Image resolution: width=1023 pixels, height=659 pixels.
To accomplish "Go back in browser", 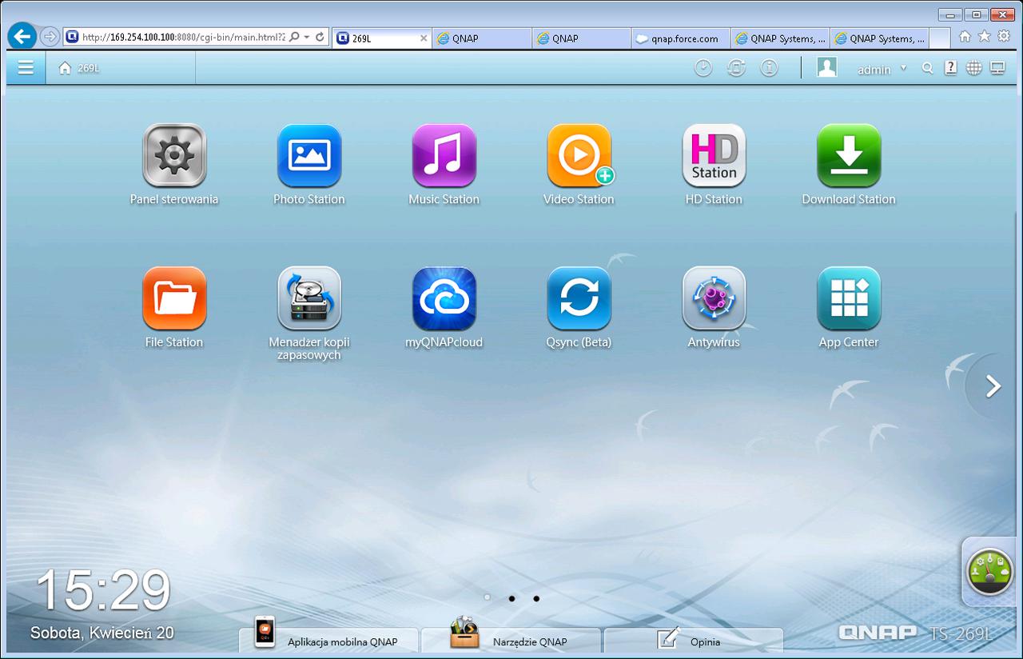I will 22,36.
